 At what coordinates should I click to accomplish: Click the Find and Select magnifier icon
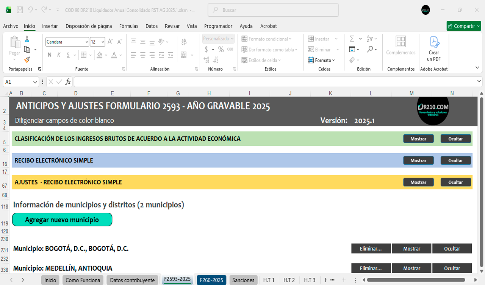370,50
